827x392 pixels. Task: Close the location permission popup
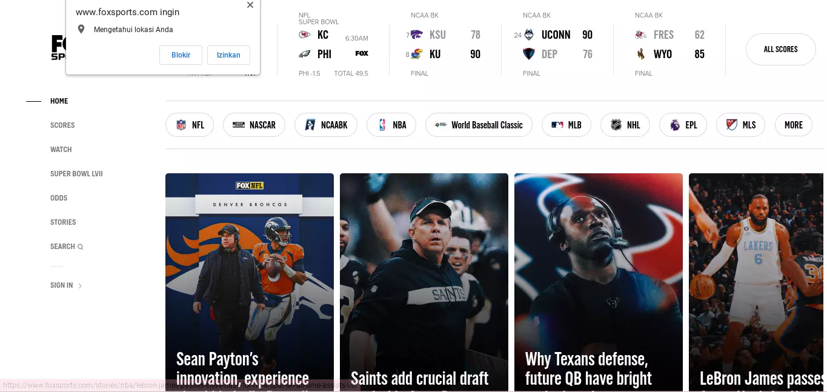click(x=250, y=5)
